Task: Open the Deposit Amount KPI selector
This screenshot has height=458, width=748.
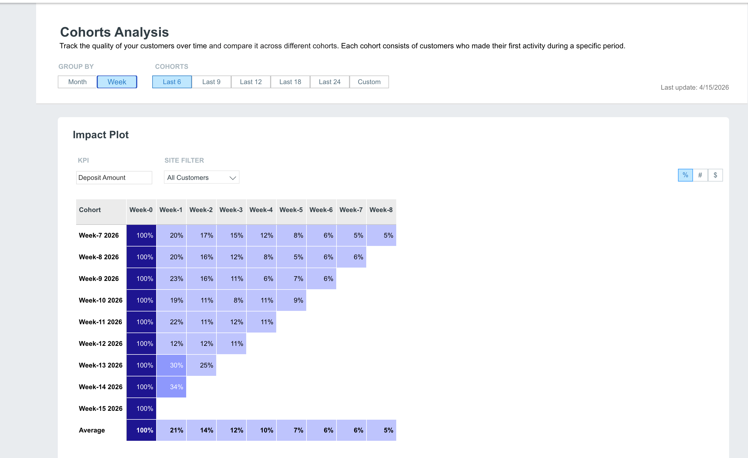Action: [x=114, y=177]
